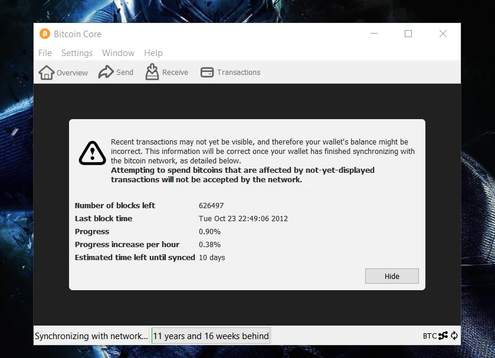Viewport: 495px width, 358px height.
Task: Click the 'Progress' label
Action: (92, 232)
